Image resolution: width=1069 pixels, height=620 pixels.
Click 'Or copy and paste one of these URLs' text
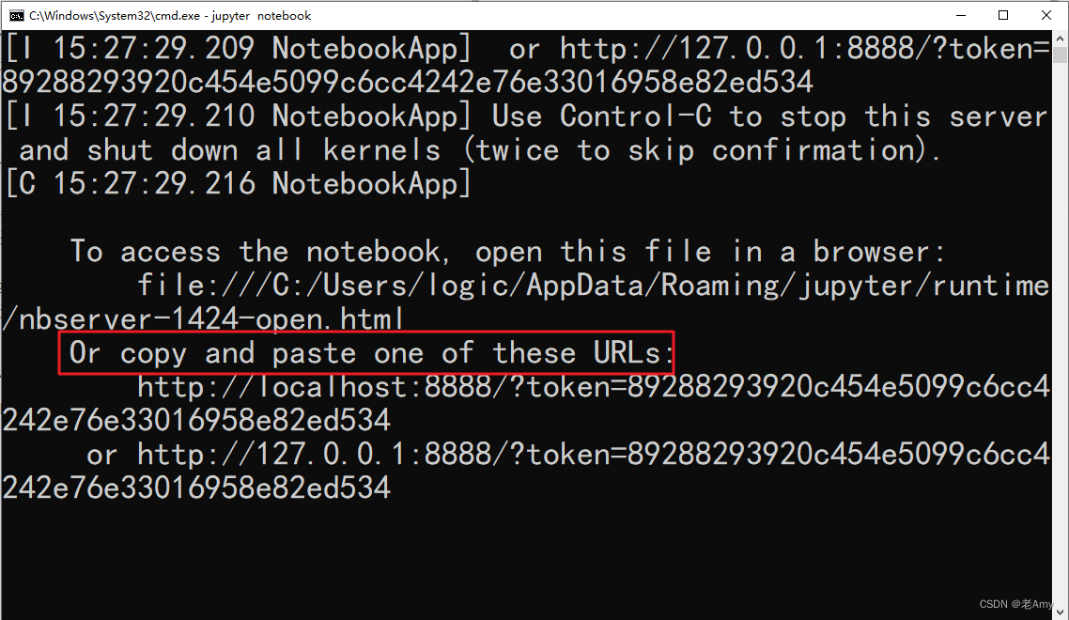[372, 353]
